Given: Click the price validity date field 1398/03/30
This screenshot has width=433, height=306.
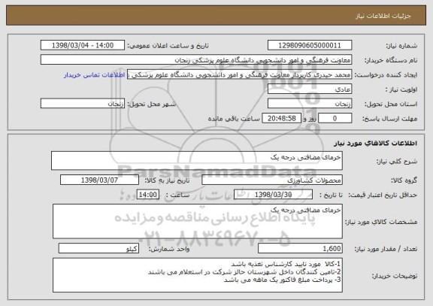Looking at the screenshot, I should click(273, 195).
